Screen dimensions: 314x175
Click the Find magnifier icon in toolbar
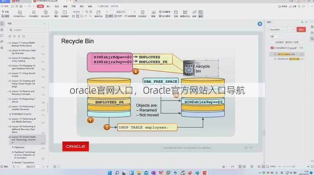point(200,12)
